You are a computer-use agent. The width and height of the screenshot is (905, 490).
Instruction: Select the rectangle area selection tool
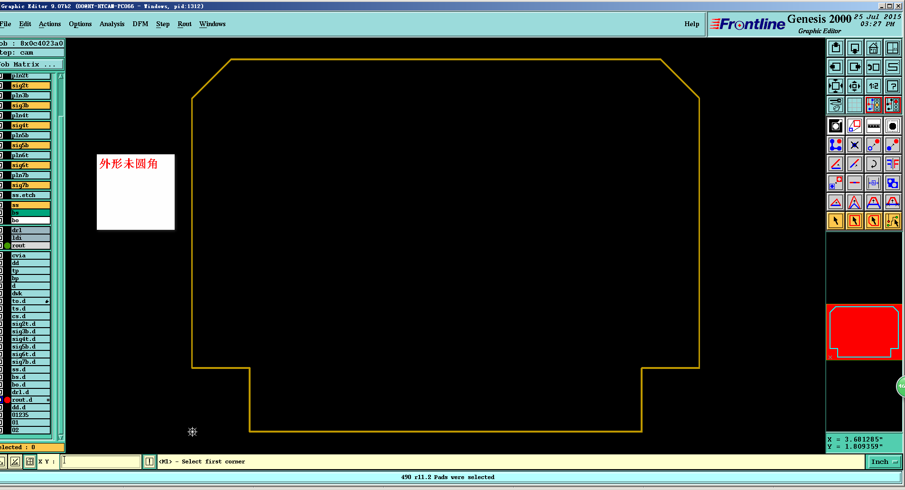point(855,221)
